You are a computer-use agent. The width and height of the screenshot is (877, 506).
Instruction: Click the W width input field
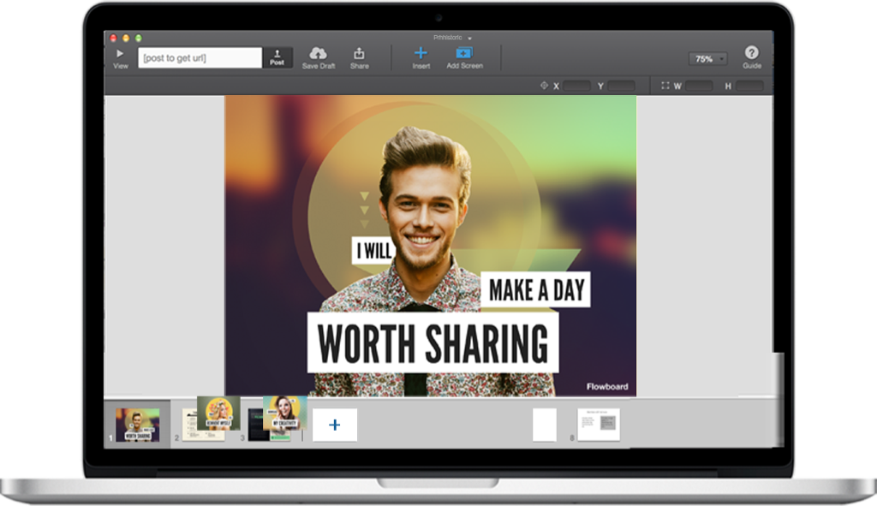pyautogui.click(x=698, y=86)
